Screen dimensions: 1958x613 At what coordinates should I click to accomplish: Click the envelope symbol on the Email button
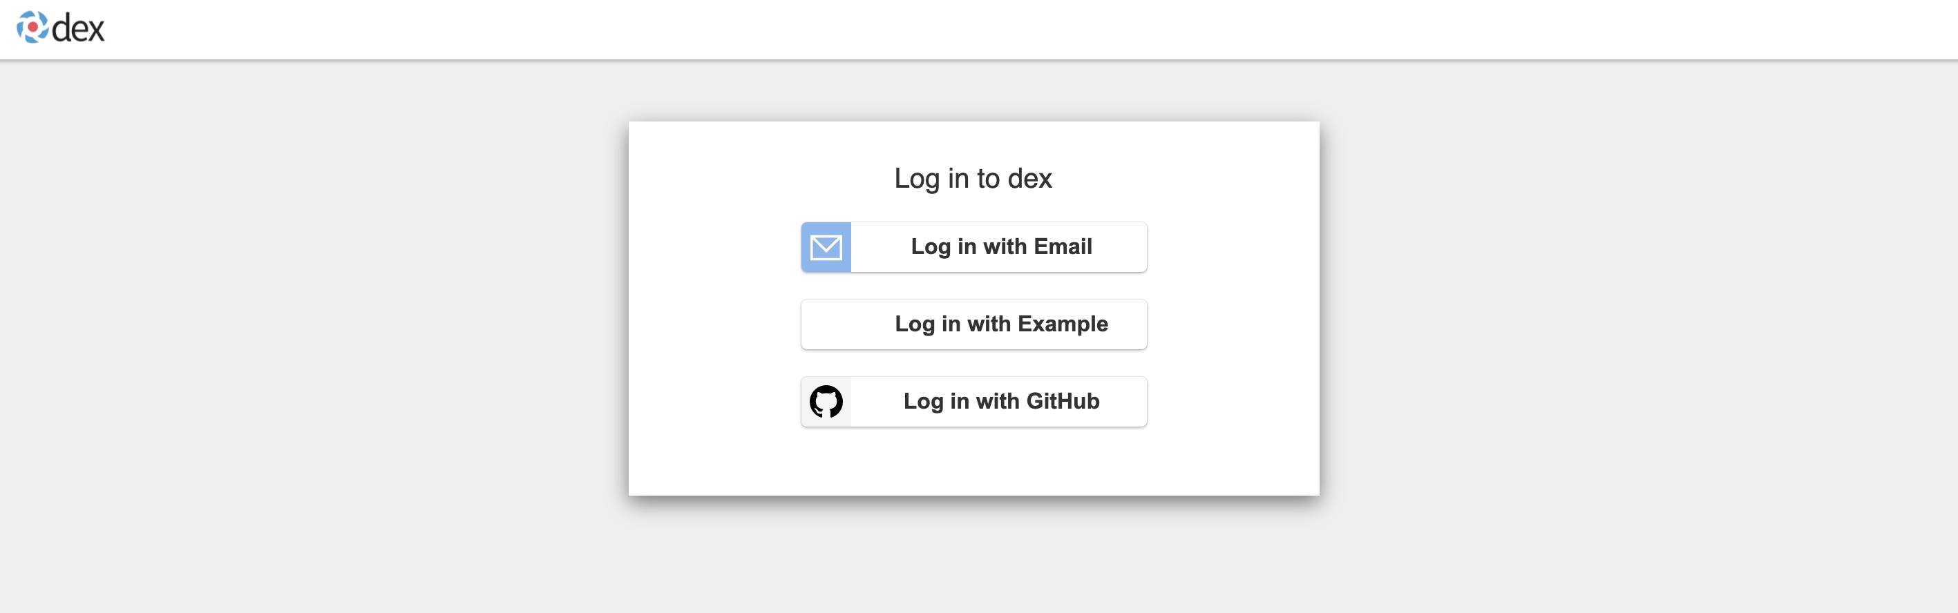(826, 246)
